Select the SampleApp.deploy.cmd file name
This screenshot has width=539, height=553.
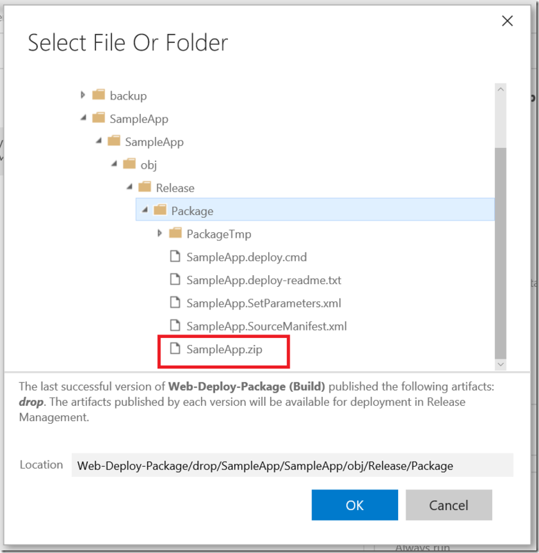click(x=247, y=257)
